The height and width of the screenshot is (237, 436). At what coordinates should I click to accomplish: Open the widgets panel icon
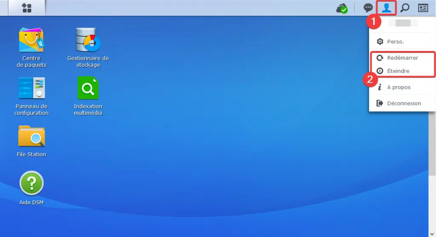(423, 8)
